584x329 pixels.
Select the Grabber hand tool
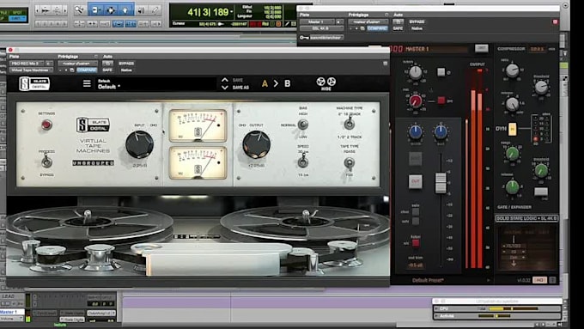tap(126, 10)
